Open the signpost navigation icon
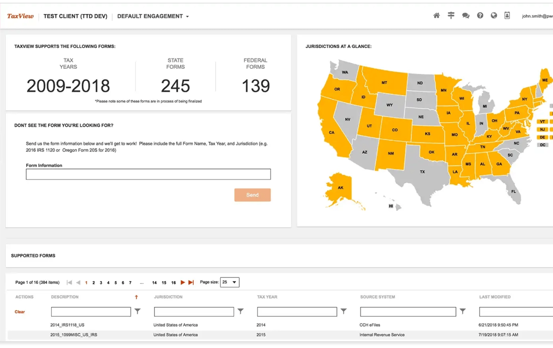 click(x=451, y=16)
